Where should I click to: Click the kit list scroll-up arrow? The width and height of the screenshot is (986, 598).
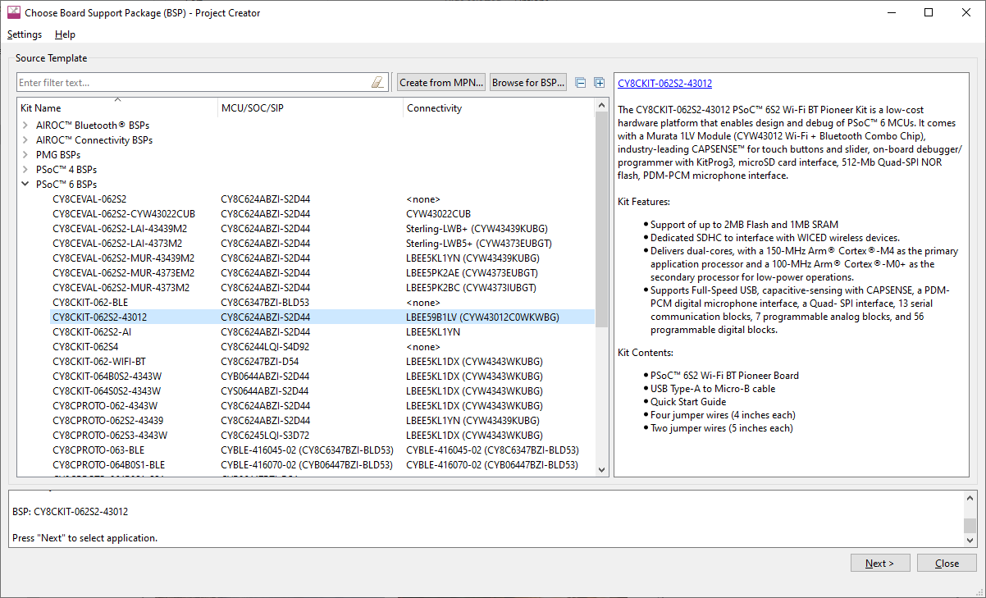pos(601,106)
